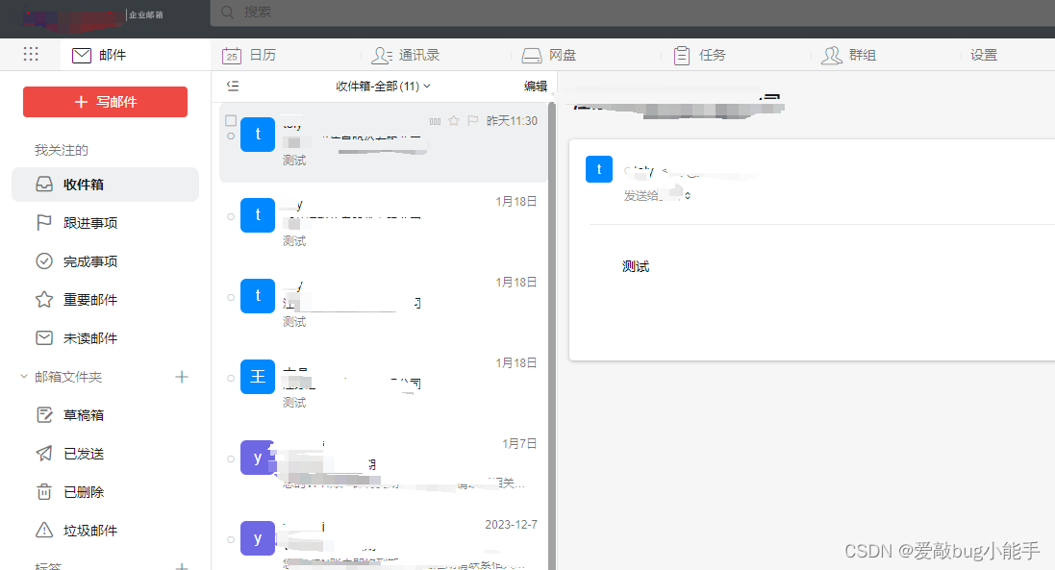Screen dimensions: 1055x570
Task: Open the 通讯录 contacts module
Action: point(418,55)
